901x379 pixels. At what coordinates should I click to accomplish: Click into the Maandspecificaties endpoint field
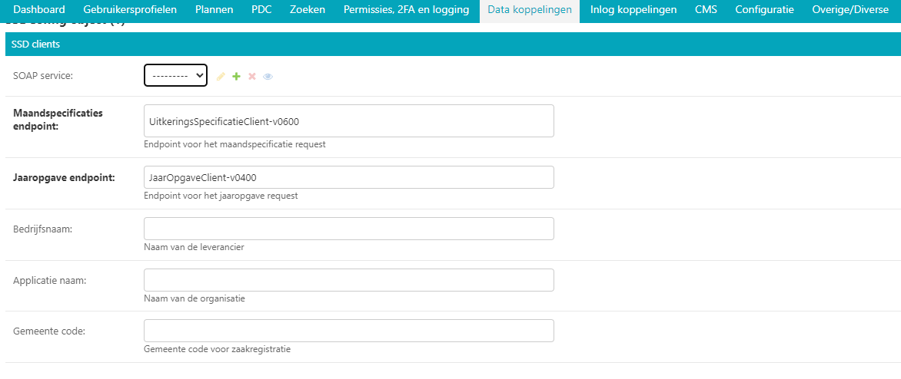pyautogui.click(x=348, y=121)
